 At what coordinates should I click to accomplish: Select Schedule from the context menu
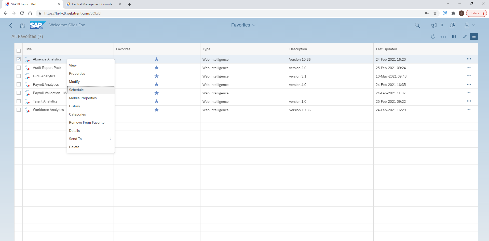[76, 90]
